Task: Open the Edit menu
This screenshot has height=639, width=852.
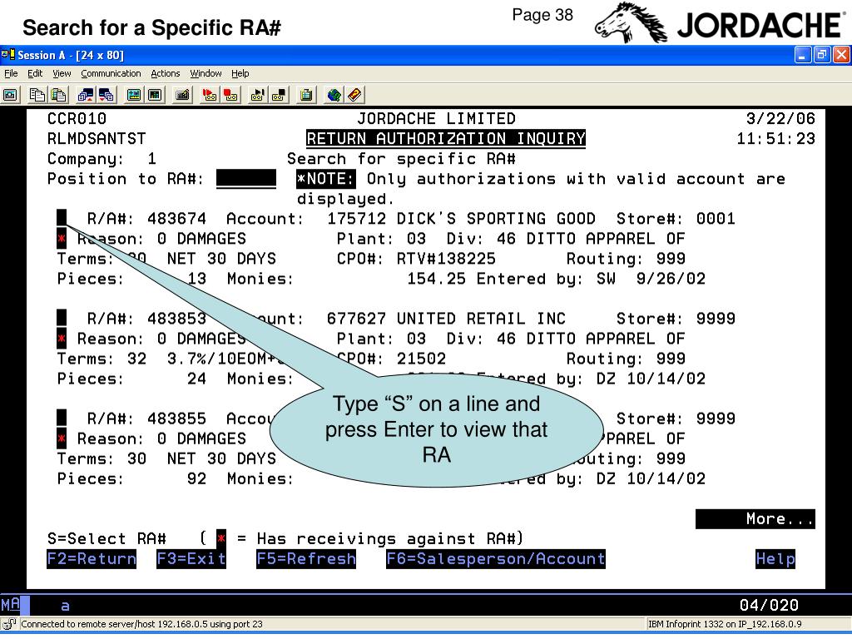Action: (x=35, y=73)
